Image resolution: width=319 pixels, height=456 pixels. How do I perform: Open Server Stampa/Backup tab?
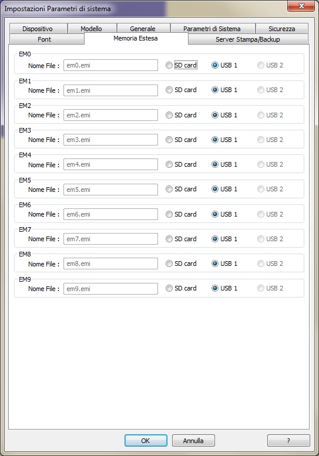pos(248,39)
